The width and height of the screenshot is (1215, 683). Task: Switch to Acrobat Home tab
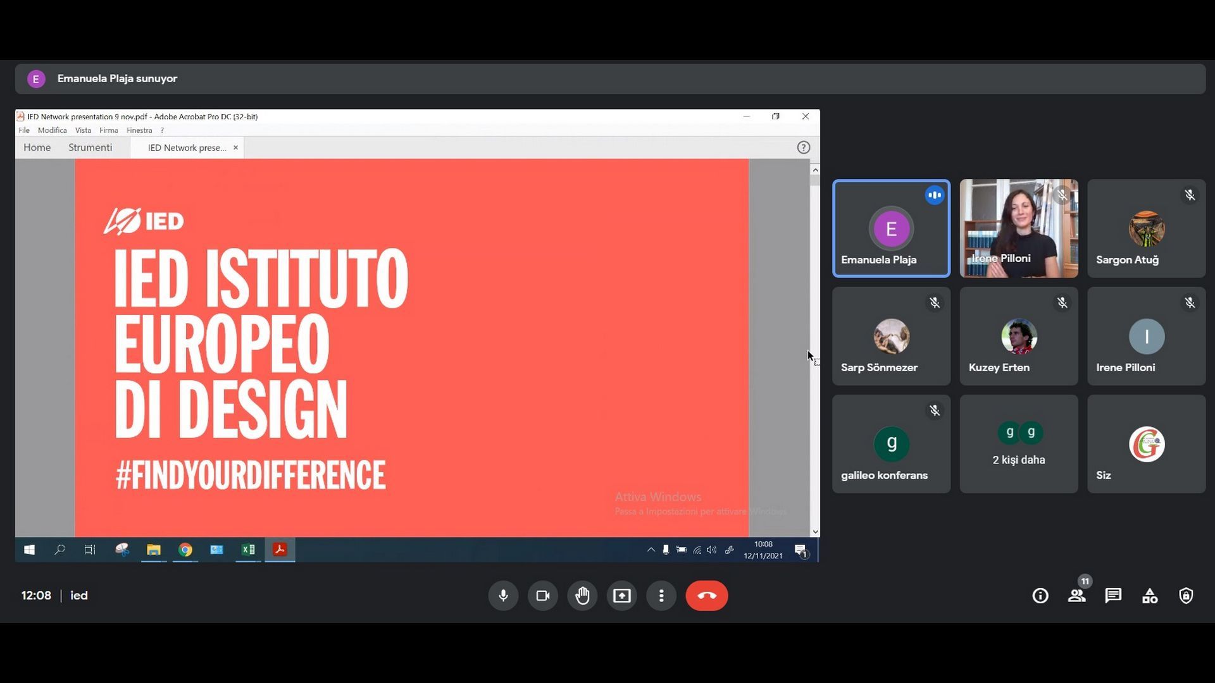[37, 147]
